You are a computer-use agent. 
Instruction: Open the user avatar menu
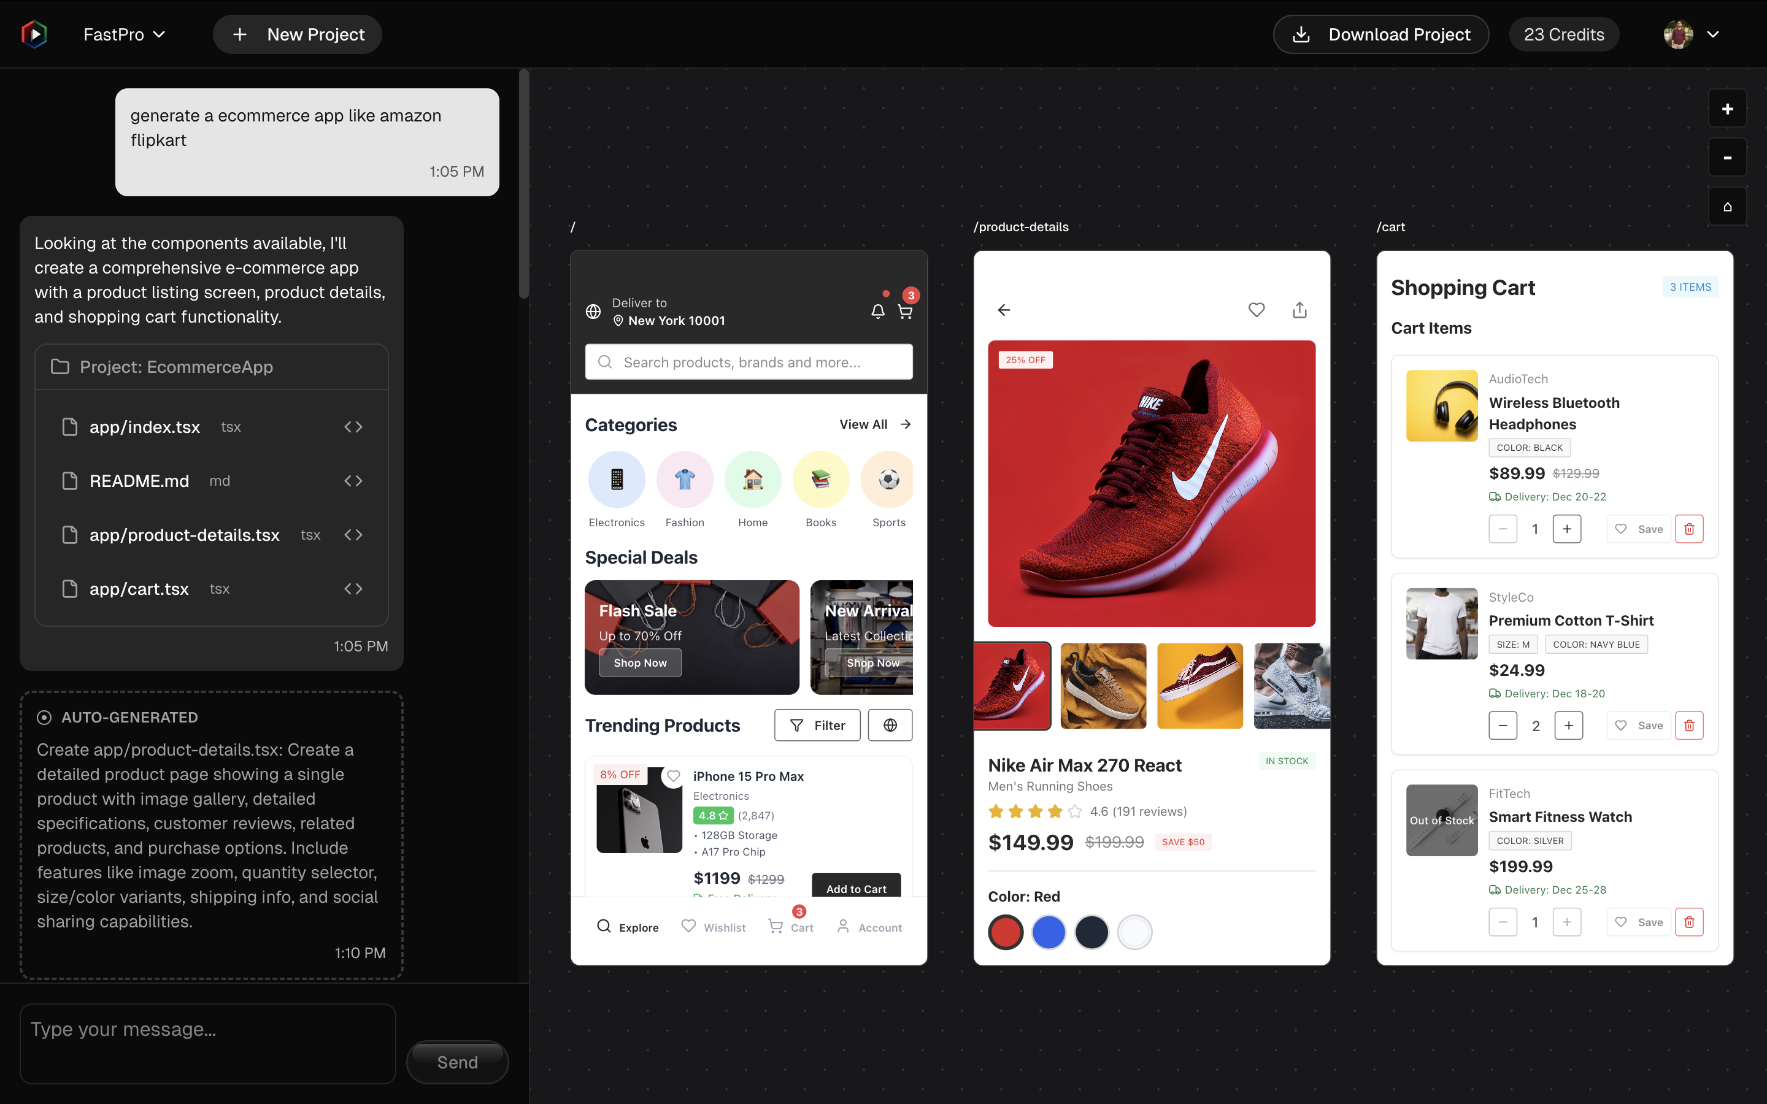(x=1678, y=34)
